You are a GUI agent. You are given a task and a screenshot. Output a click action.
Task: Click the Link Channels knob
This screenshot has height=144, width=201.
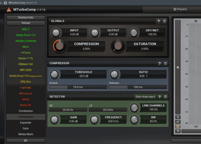pos(134,108)
